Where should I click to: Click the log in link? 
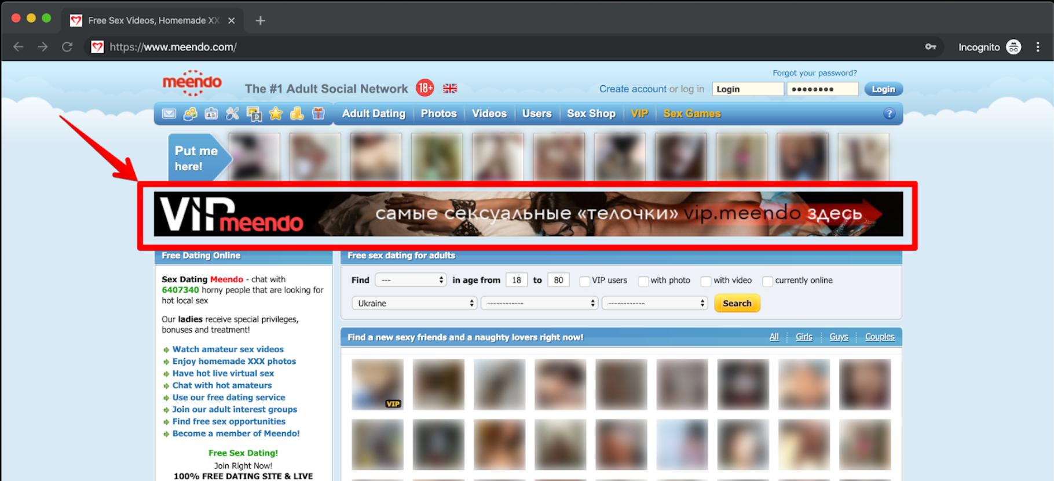693,89
